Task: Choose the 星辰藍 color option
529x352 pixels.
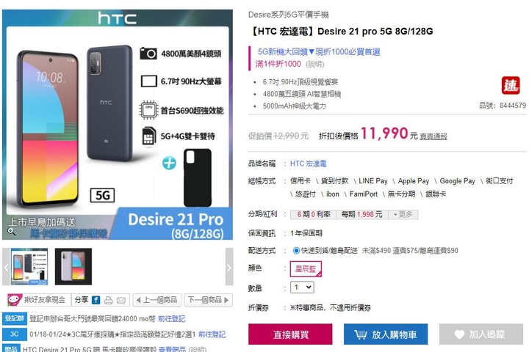Action: point(306,269)
